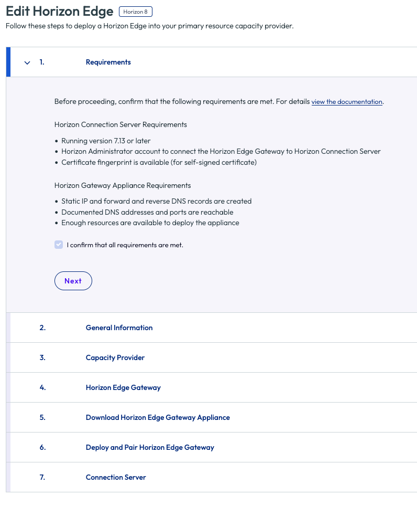Open the view the documentation link

pos(347,102)
